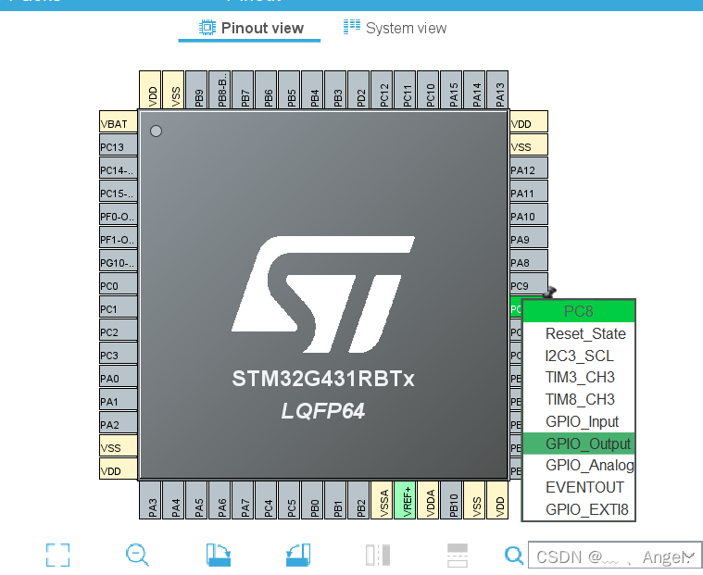
Task: Select pin PF0-OSC on the left side
Action: pos(119,214)
